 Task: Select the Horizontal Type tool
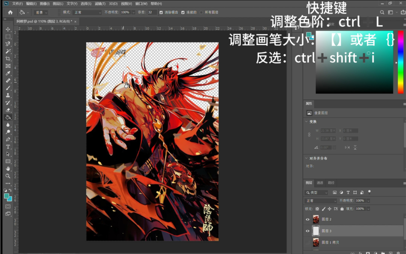coord(8,147)
